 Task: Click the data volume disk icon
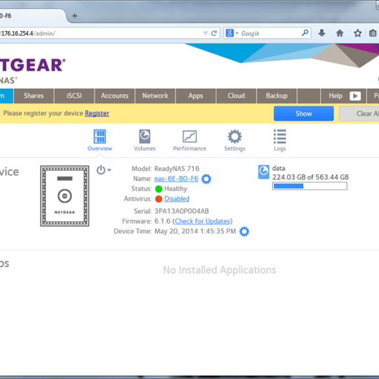click(x=264, y=172)
